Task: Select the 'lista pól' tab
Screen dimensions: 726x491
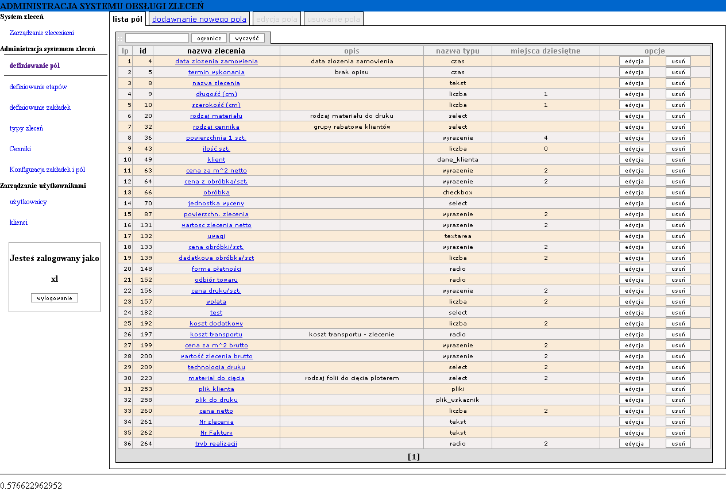Action: pyautogui.click(x=128, y=19)
